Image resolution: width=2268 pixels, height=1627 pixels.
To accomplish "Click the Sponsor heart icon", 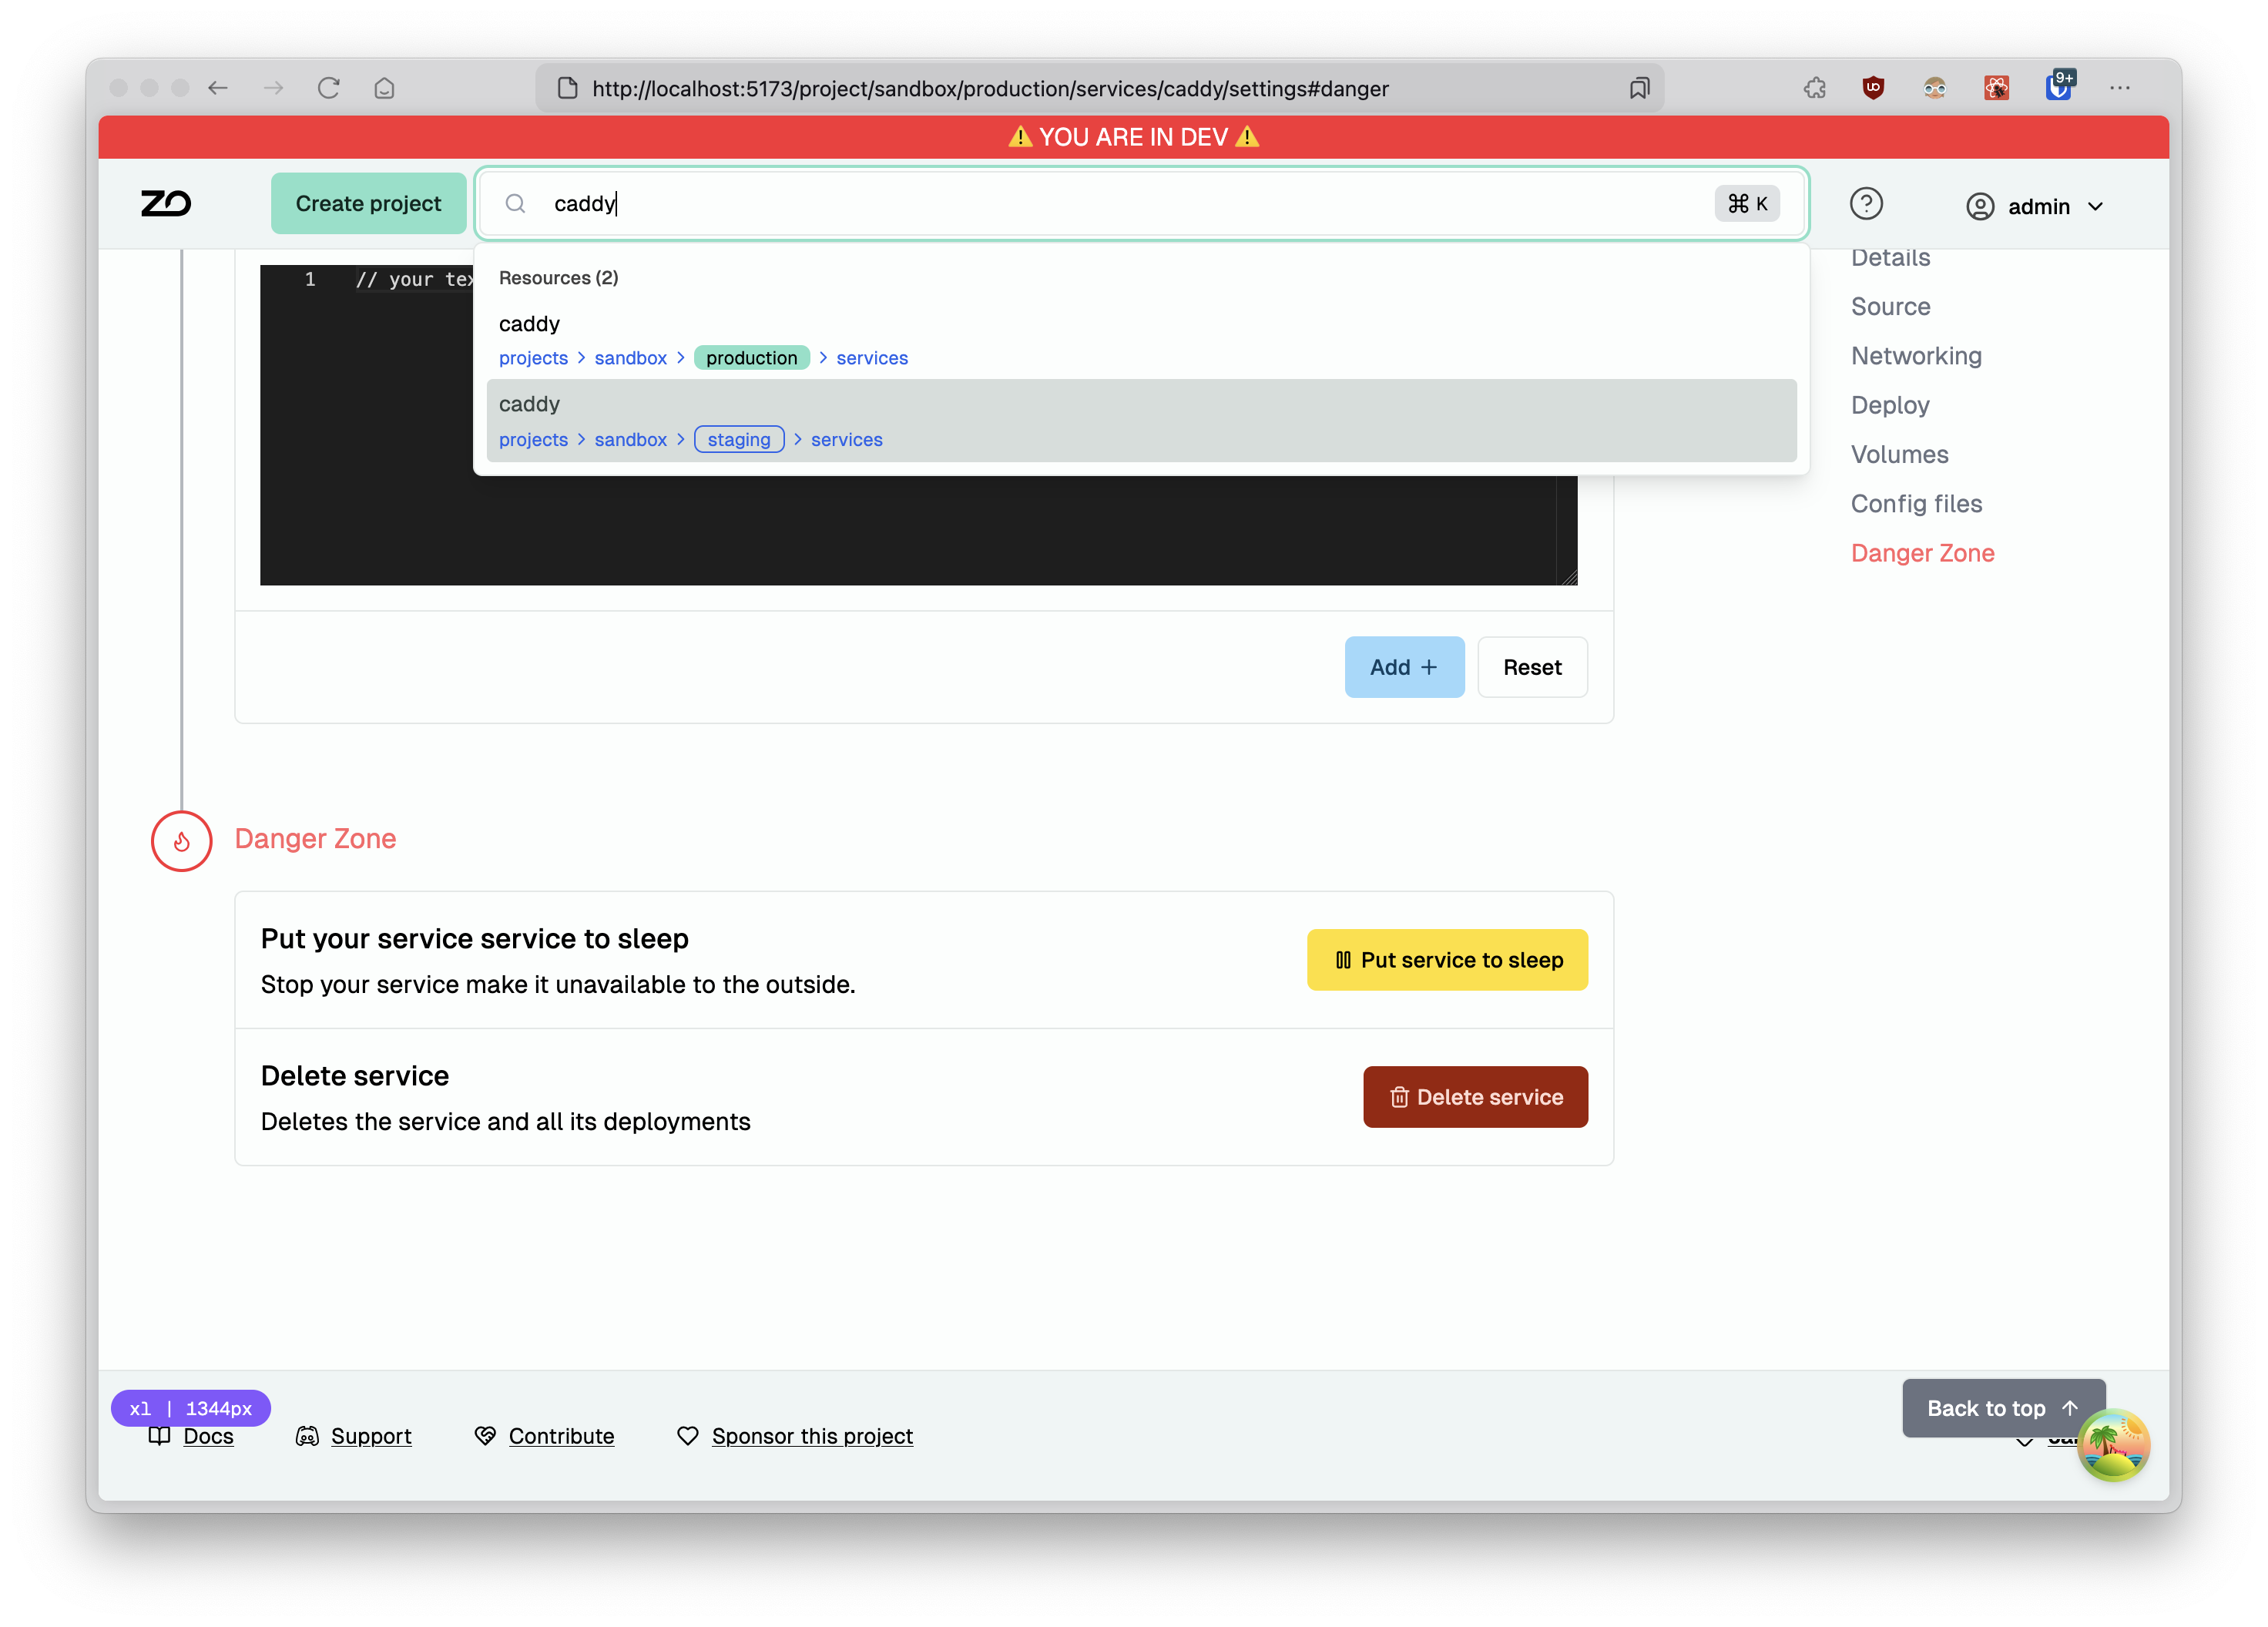I will (x=687, y=1436).
